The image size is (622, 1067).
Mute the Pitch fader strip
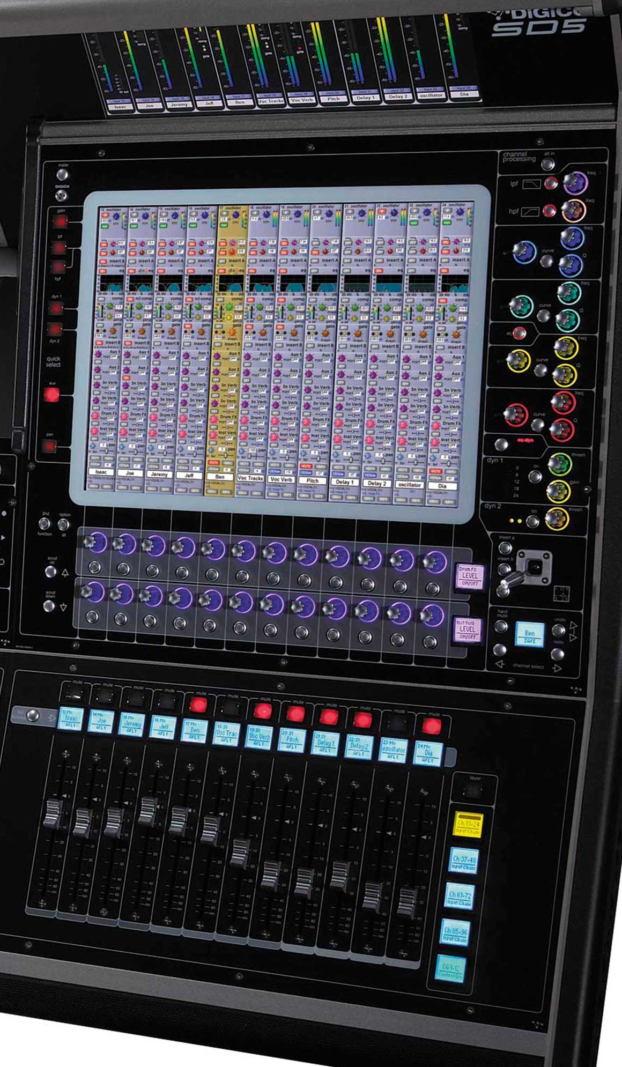coord(295,714)
